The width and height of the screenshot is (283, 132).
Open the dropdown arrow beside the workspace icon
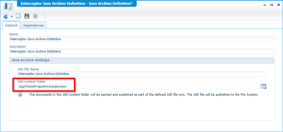[12, 17]
